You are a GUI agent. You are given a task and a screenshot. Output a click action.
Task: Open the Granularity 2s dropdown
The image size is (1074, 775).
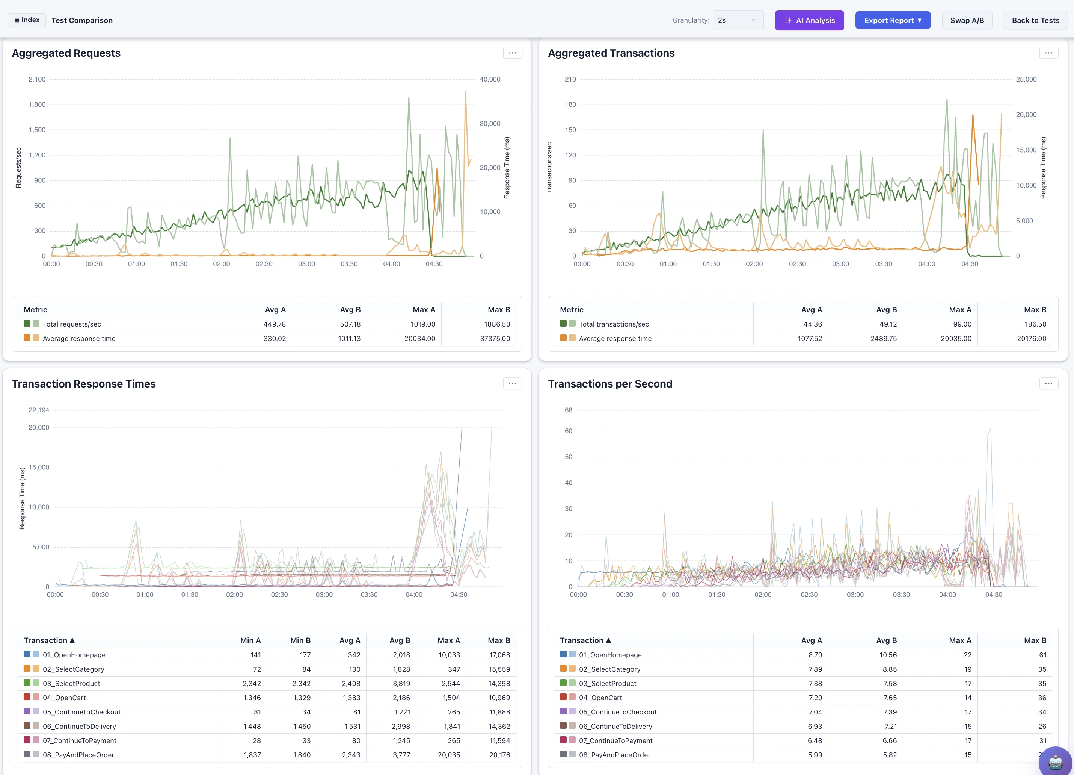(738, 20)
